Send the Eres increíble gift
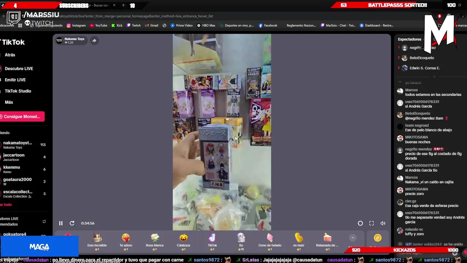Screen dimensions: 467x263 click(x=97, y=241)
